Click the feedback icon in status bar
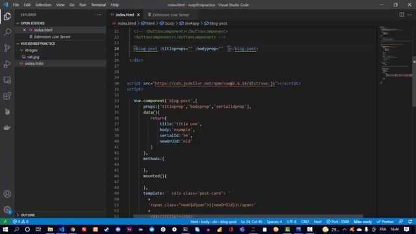416x234 pixels. [x=401, y=222]
